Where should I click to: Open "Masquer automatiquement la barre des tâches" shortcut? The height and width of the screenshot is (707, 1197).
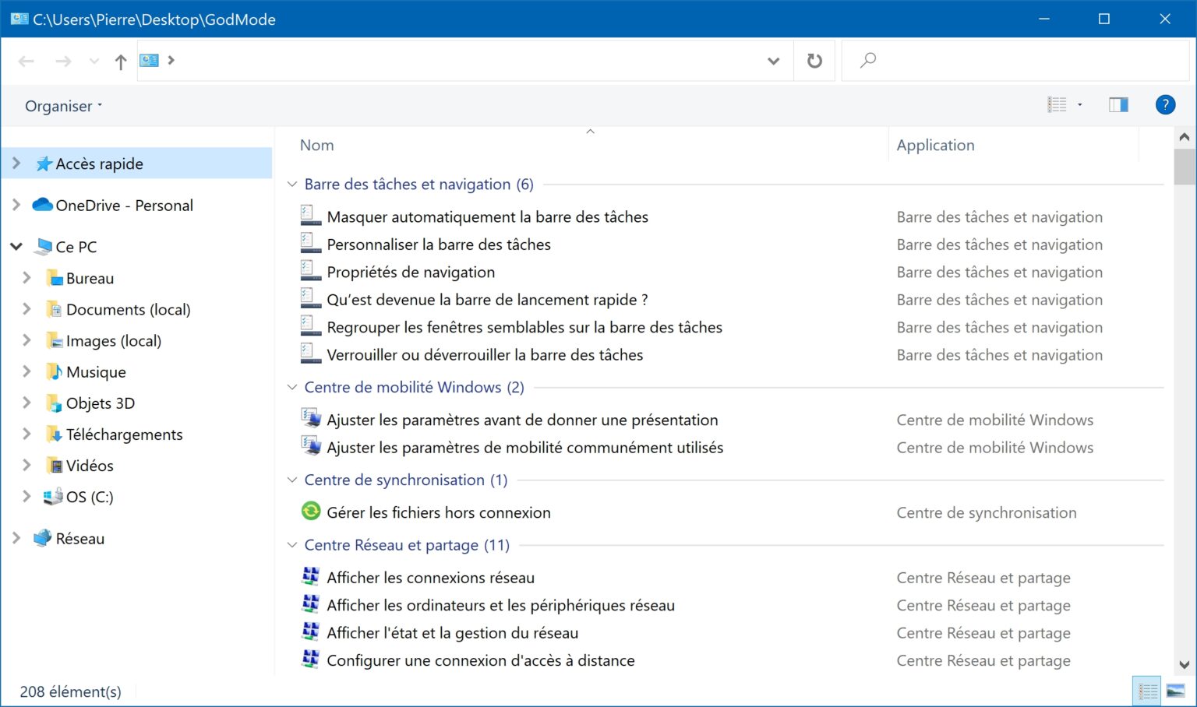pyautogui.click(x=488, y=216)
